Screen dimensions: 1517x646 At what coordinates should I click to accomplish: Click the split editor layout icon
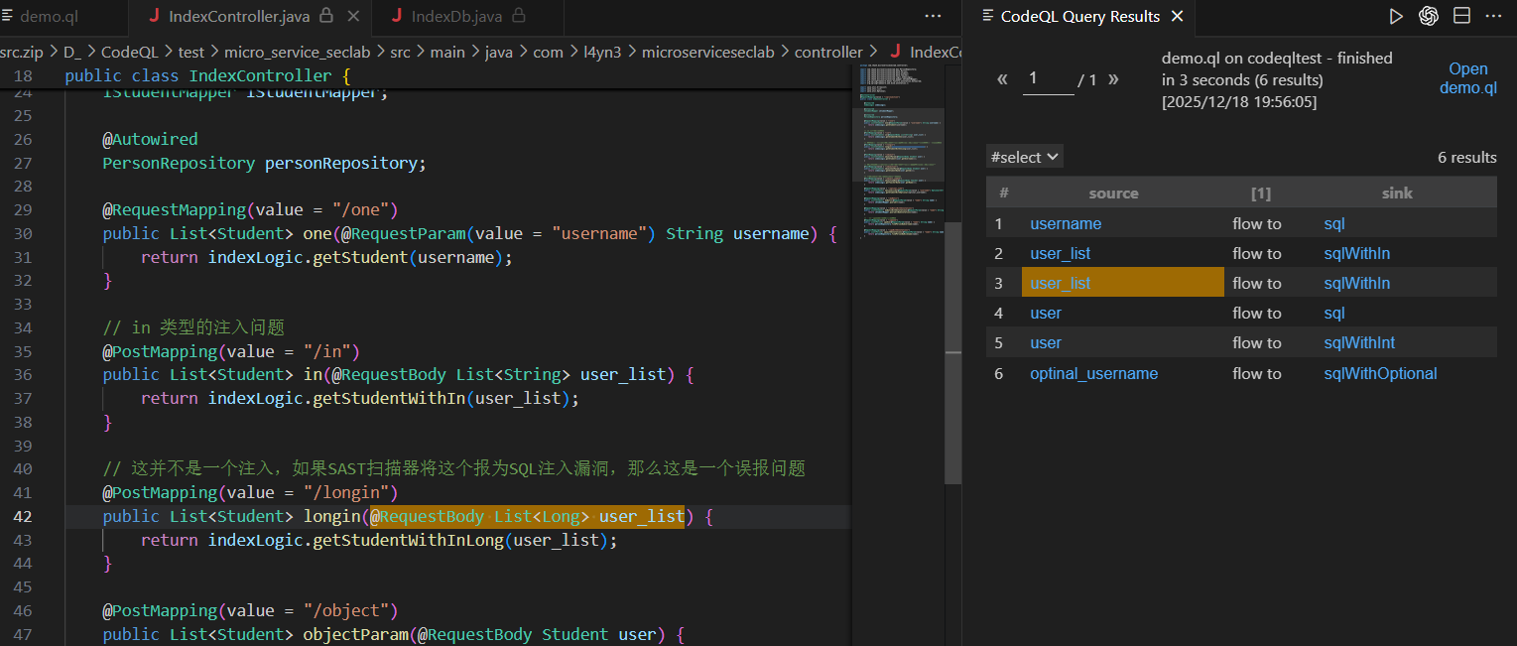pyautogui.click(x=1461, y=16)
